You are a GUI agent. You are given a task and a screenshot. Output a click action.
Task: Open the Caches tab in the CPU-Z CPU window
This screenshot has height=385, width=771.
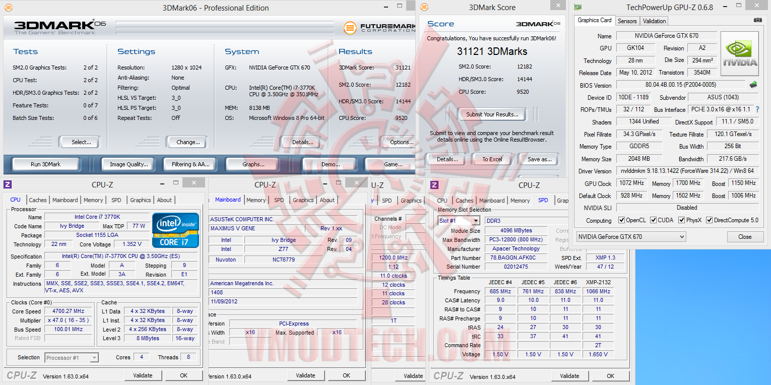click(38, 200)
